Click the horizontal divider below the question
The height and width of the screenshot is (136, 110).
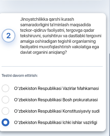pyautogui.click(x=52, y=66)
